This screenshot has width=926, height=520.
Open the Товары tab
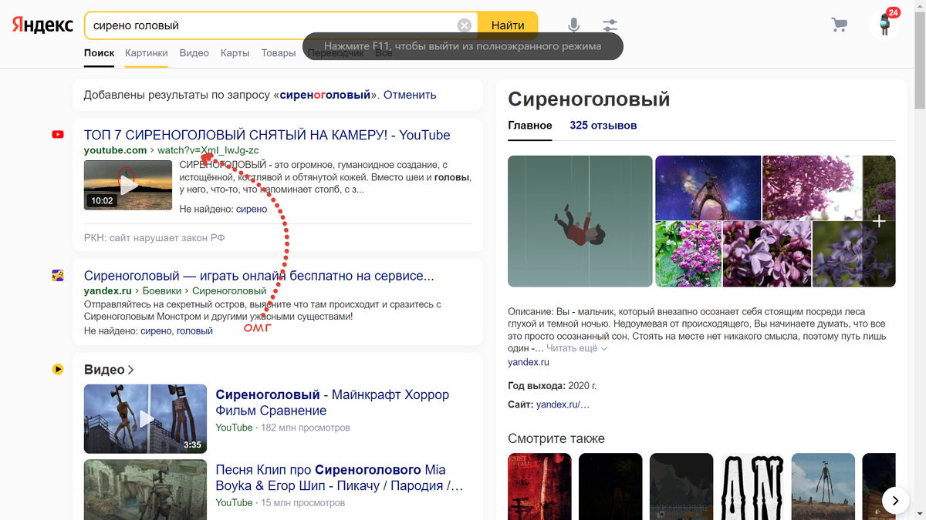point(279,53)
